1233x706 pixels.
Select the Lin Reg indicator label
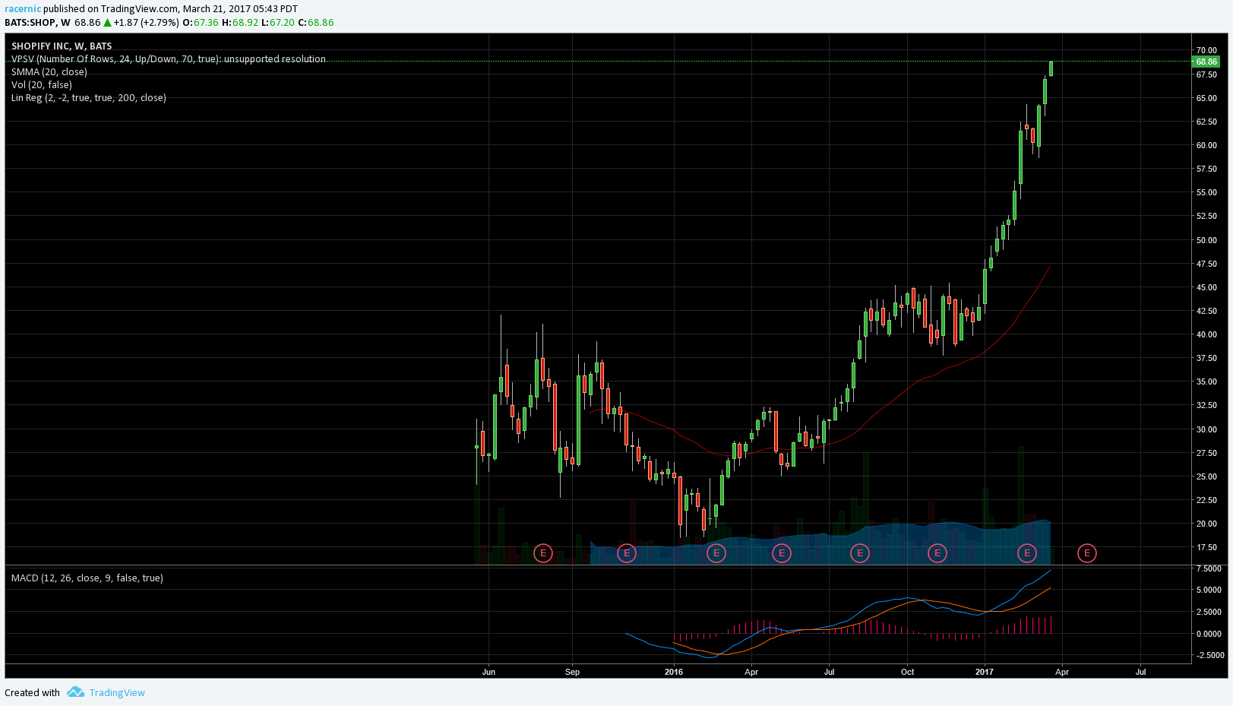[89, 98]
